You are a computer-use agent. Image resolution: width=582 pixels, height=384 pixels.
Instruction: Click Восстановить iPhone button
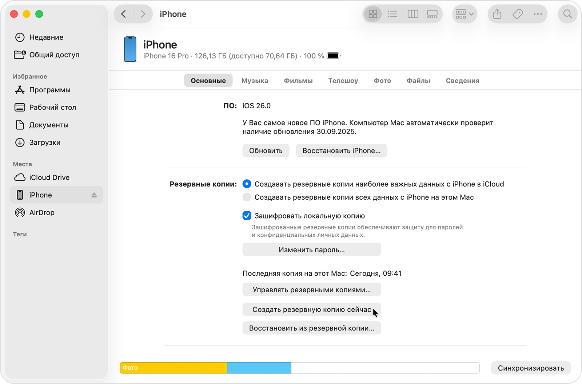[x=341, y=151]
